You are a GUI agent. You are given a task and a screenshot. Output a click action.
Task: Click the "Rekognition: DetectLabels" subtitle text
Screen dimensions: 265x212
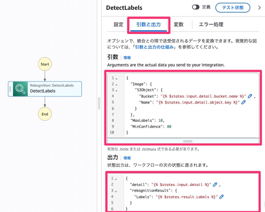click(52, 85)
